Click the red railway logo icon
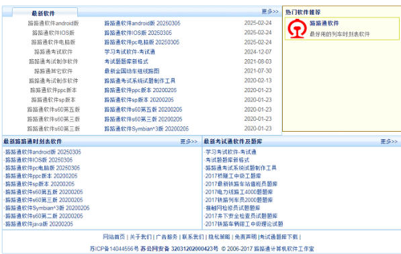 (x=297, y=28)
